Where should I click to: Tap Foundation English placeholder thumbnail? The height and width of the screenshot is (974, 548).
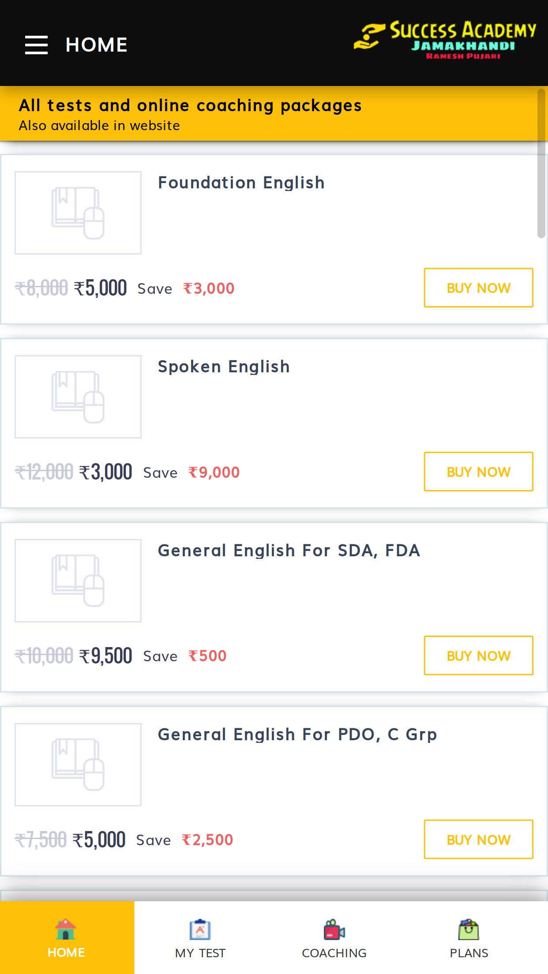(x=78, y=213)
